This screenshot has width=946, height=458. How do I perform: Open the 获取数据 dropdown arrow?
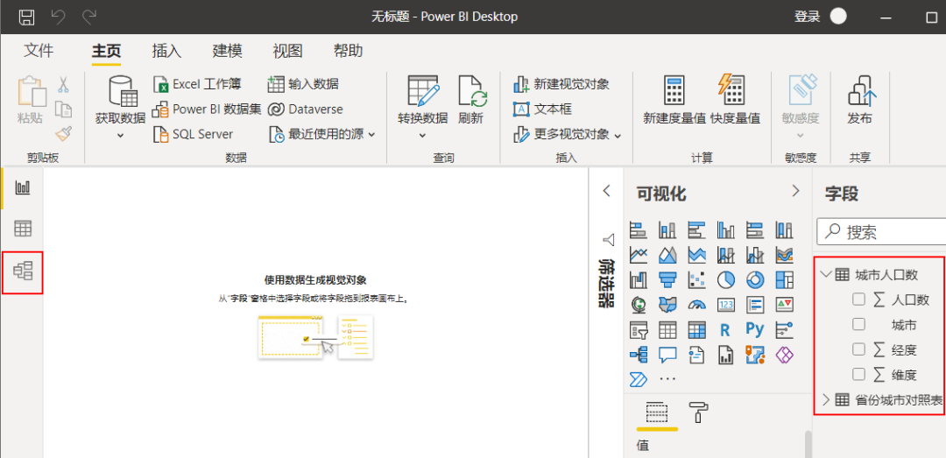[120, 136]
